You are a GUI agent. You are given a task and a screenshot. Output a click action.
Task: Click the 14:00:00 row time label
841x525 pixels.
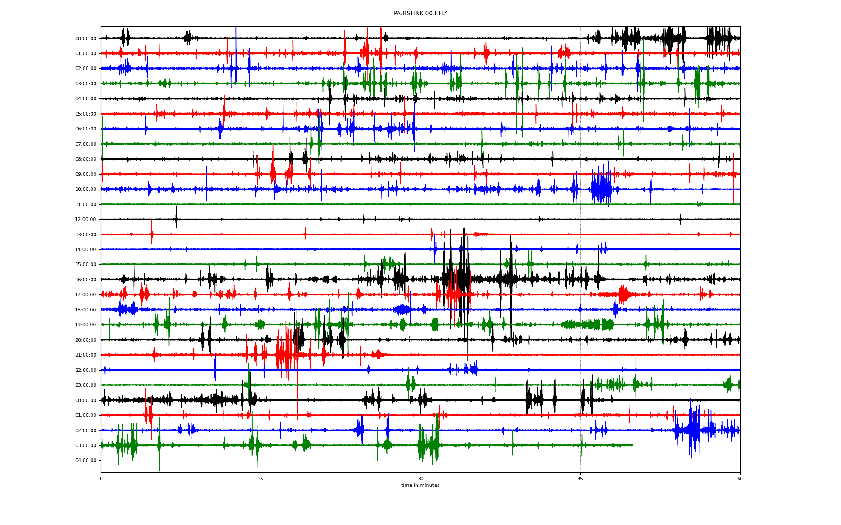86,250
